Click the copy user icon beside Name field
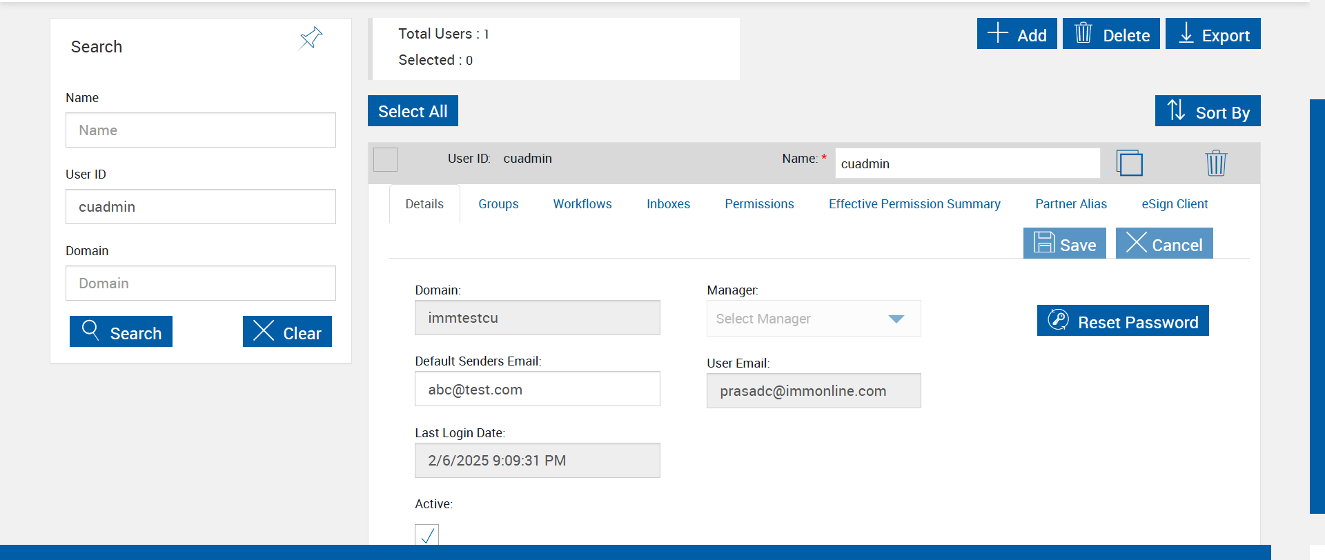 pyautogui.click(x=1130, y=163)
